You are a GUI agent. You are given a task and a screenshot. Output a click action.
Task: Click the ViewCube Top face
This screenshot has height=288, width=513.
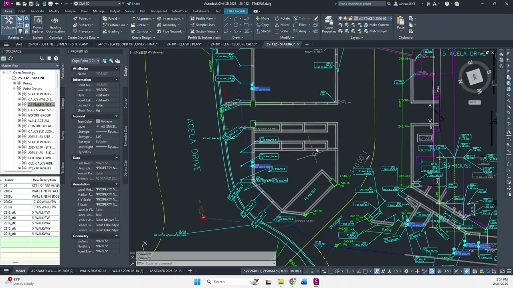474,77
